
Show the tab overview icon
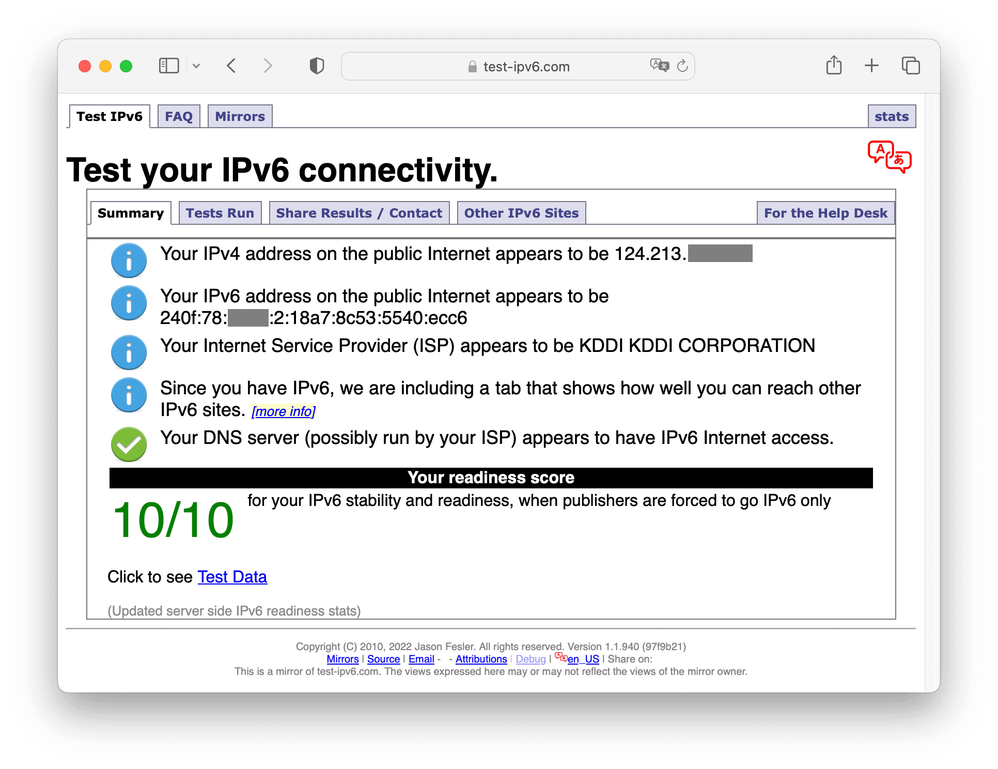coord(911,66)
